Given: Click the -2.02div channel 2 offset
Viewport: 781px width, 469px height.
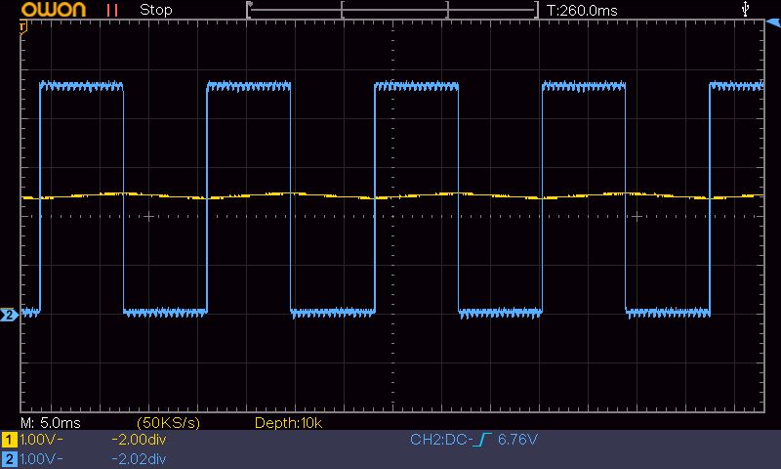Looking at the screenshot, I should (x=139, y=459).
